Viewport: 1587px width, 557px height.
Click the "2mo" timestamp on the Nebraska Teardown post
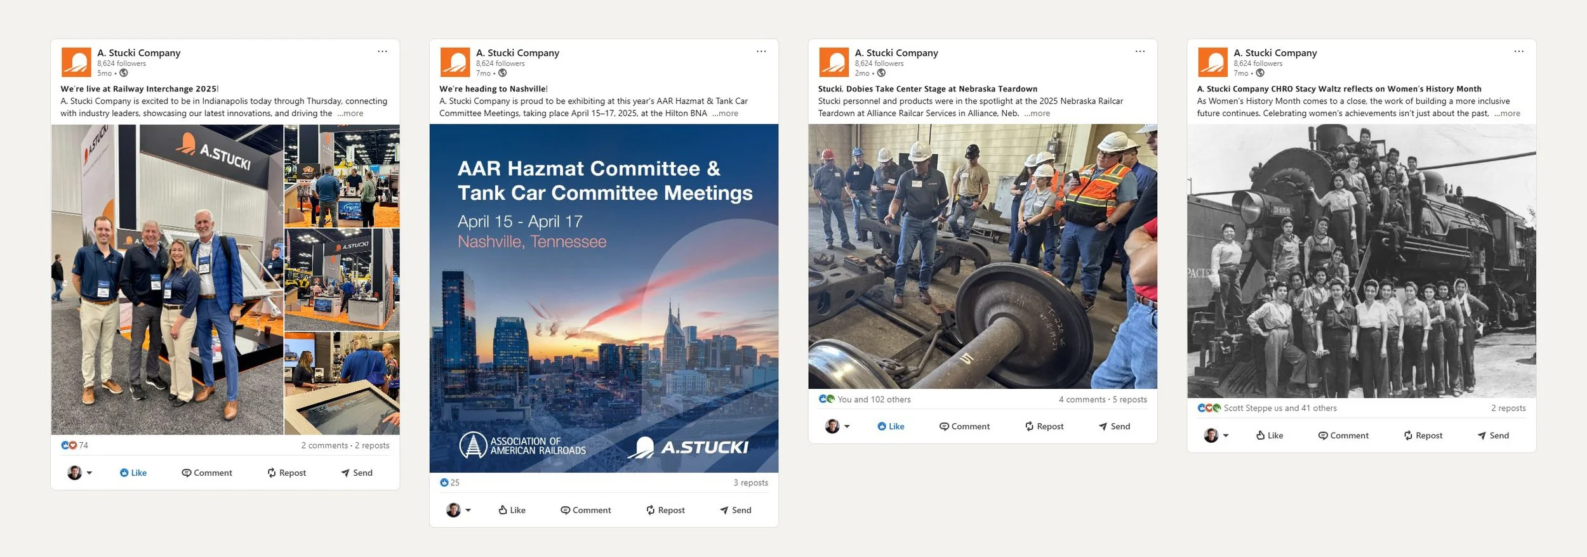862,74
